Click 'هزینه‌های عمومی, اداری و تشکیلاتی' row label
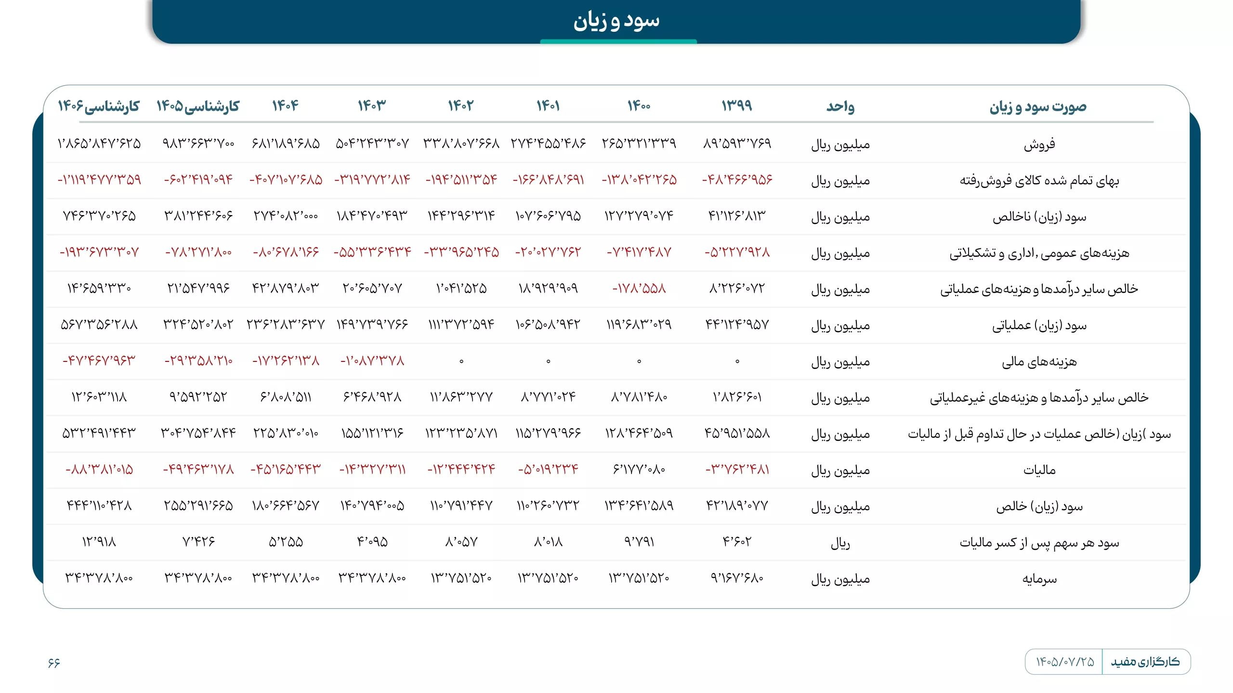This screenshot has height=693, width=1233. pyautogui.click(x=1039, y=253)
